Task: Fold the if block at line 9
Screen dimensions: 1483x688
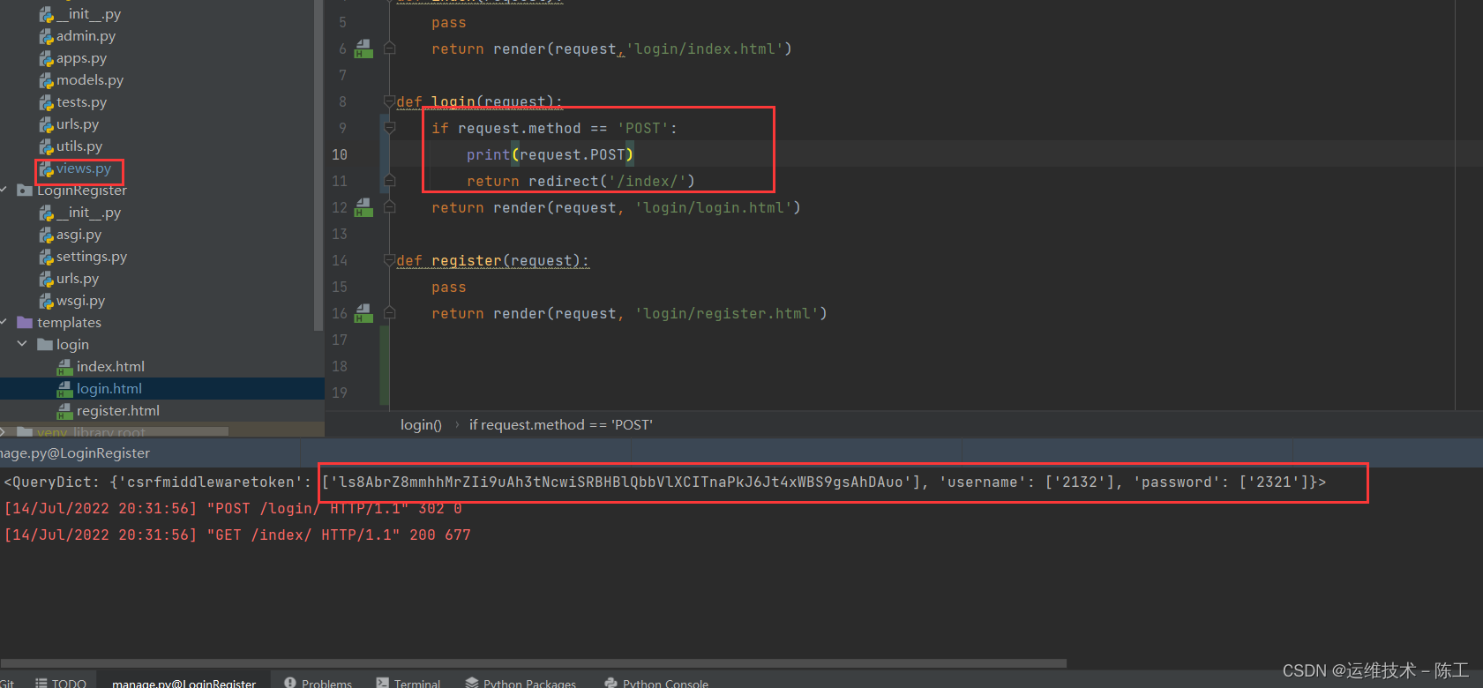Action: pyautogui.click(x=389, y=129)
